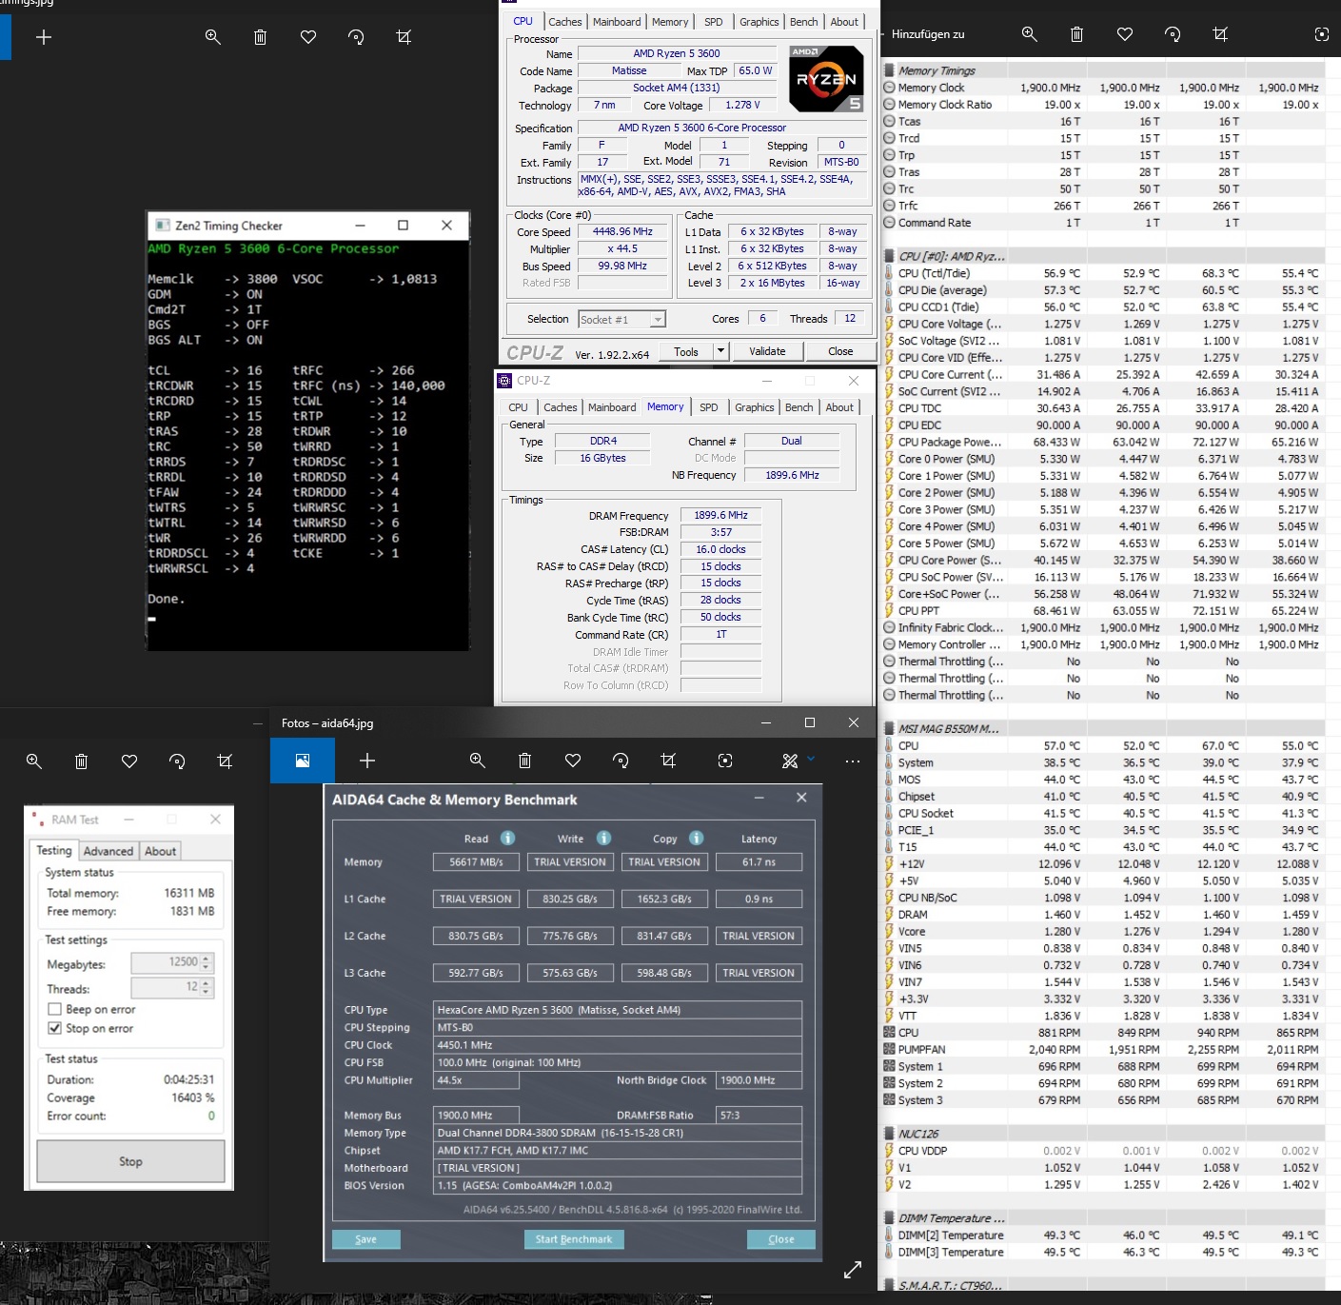The height and width of the screenshot is (1305, 1341).
Task: Click Save button in AIDA64 benchmark
Action: coord(366,1239)
